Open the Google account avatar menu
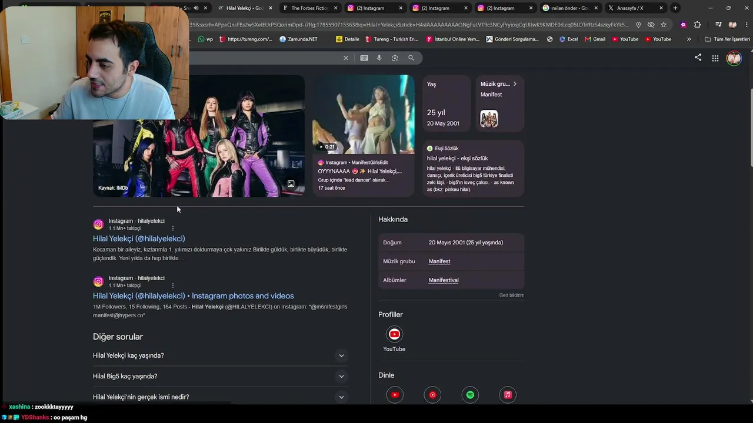 click(734, 58)
